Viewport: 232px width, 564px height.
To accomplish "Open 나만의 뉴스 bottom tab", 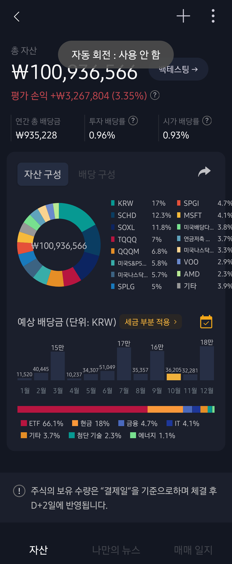I will (x=116, y=550).
